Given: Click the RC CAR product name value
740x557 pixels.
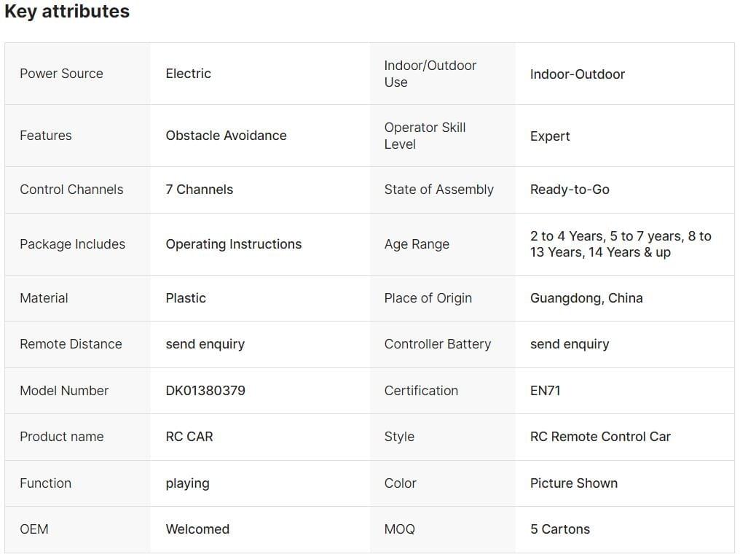Looking at the screenshot, I should [x=189, y=437].
